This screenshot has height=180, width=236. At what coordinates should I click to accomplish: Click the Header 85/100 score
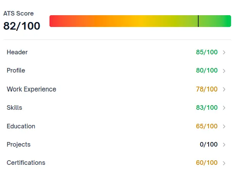pyautogui.click(x=207, y=52)
